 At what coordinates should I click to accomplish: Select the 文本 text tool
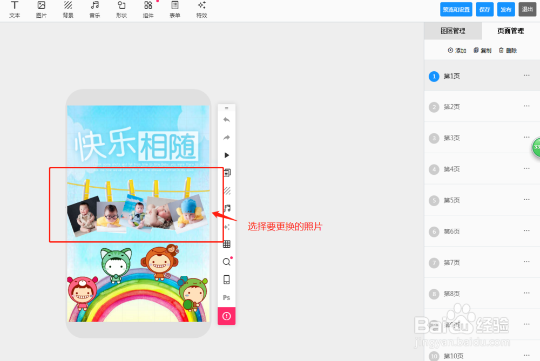tap(15, 10)
